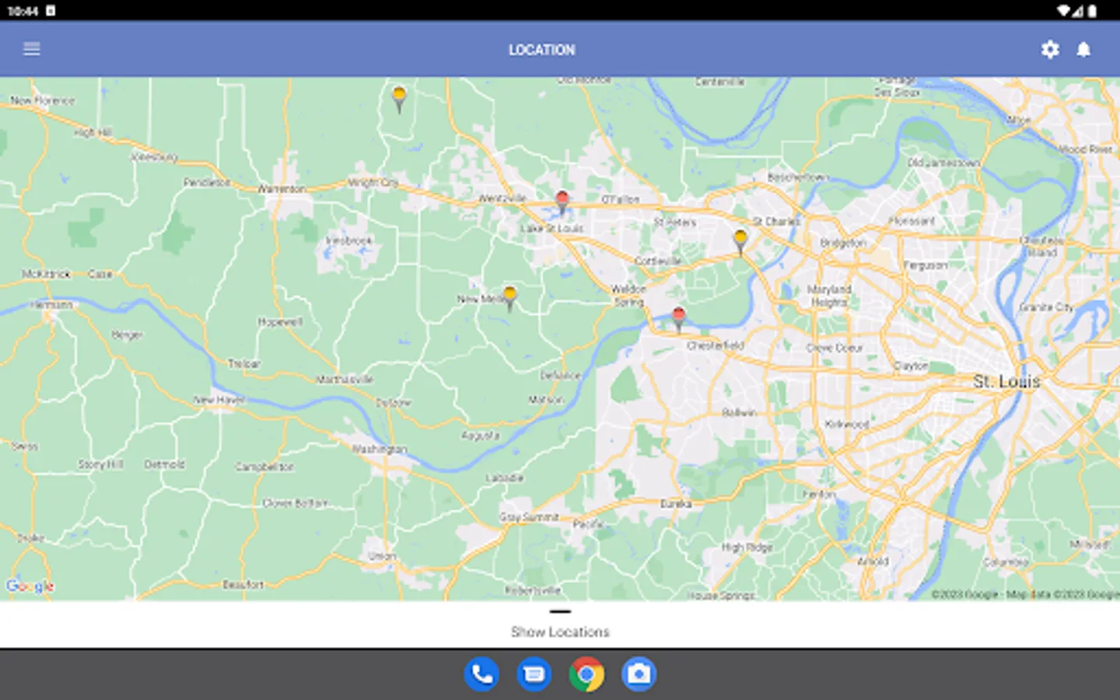Click the Hermann town label

pos(51,305)
